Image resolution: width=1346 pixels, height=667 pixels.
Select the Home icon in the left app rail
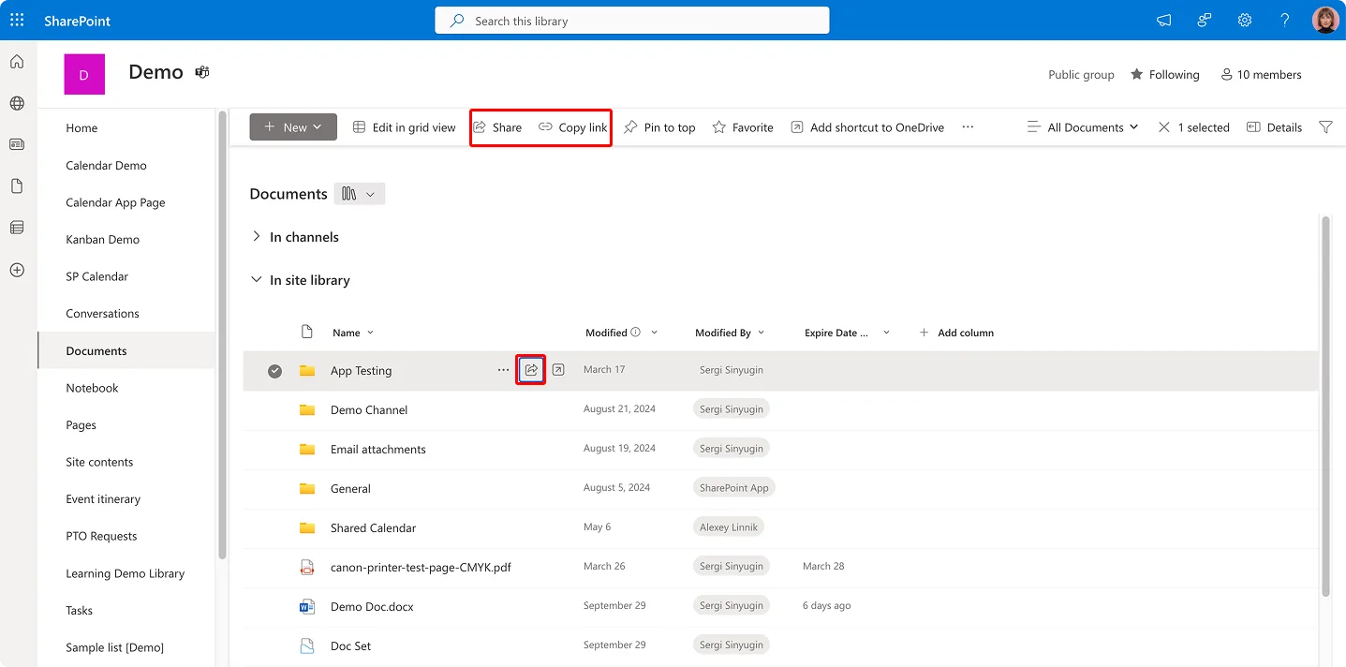tap(16, 60)
